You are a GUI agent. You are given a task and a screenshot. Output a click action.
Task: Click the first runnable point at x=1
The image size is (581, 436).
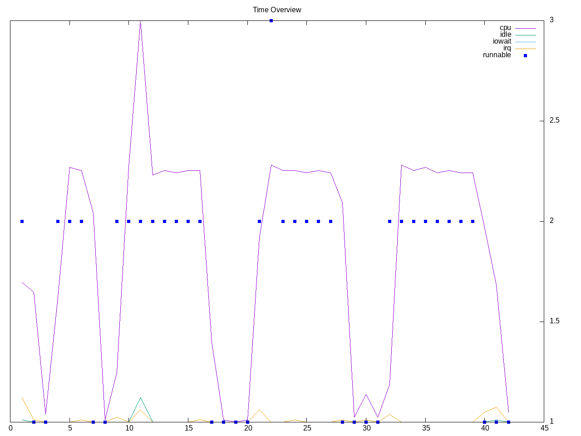click(x=22, y=221)
